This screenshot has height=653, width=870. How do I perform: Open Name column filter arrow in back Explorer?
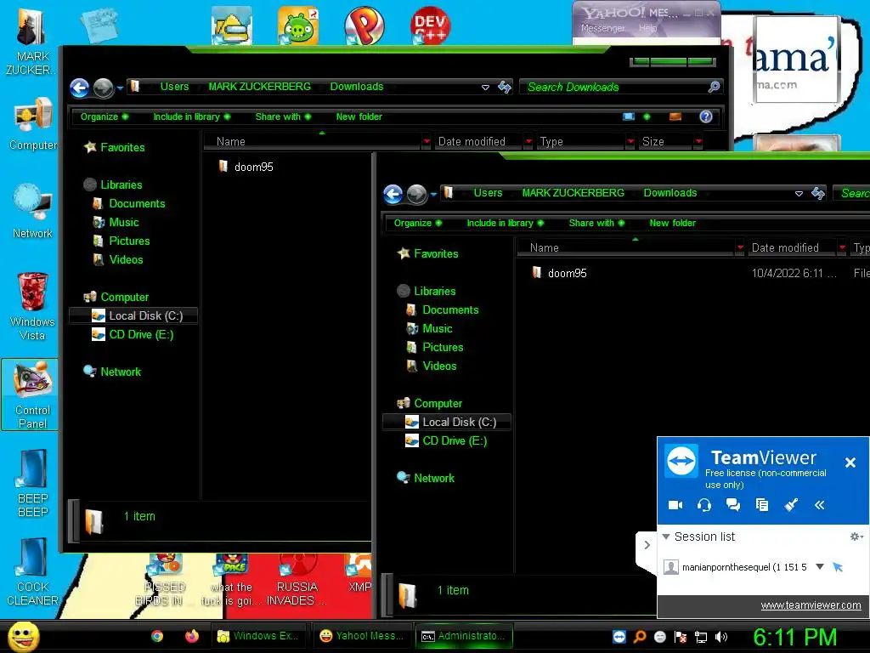click(427, 142)
